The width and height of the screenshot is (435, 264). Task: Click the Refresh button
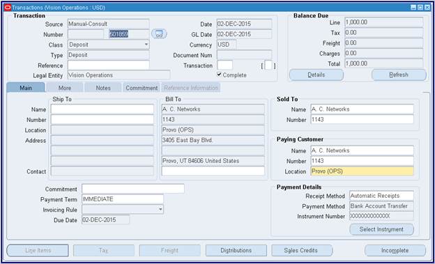pos(399,75)
